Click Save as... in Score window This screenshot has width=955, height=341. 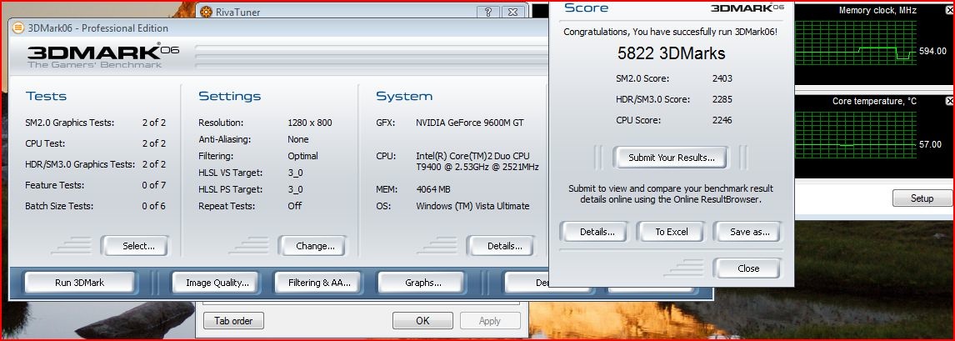[747, 232]
